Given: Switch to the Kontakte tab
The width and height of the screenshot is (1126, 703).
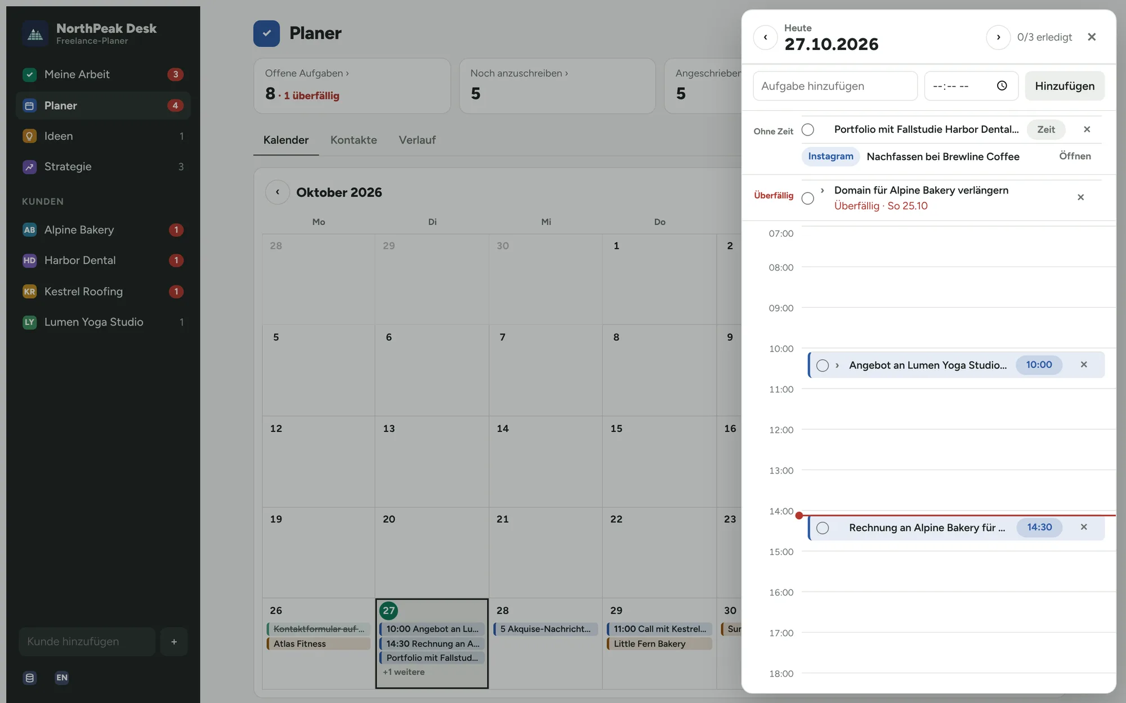Looking at the screenshot, I should (354, 140).
